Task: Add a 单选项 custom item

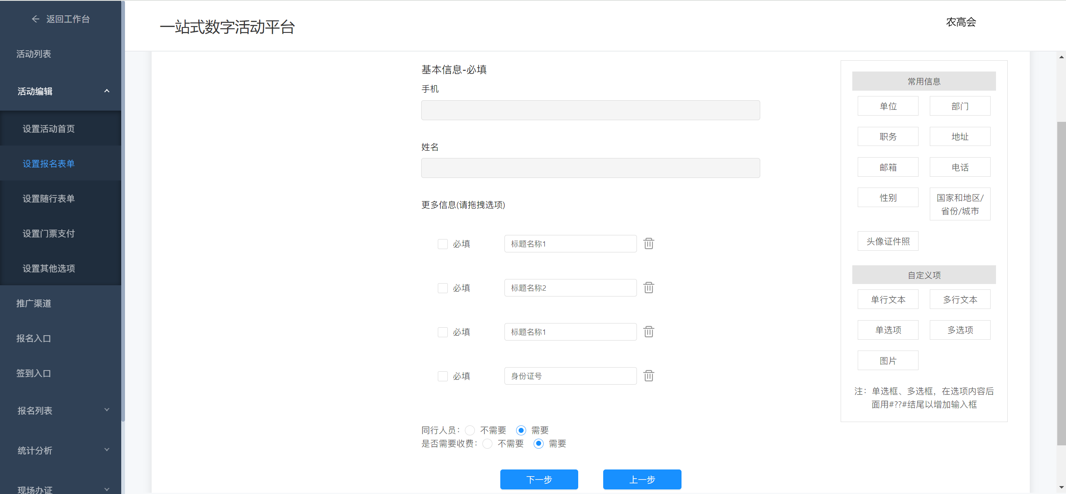Action: pyautogui.click(x=888, y=330)
